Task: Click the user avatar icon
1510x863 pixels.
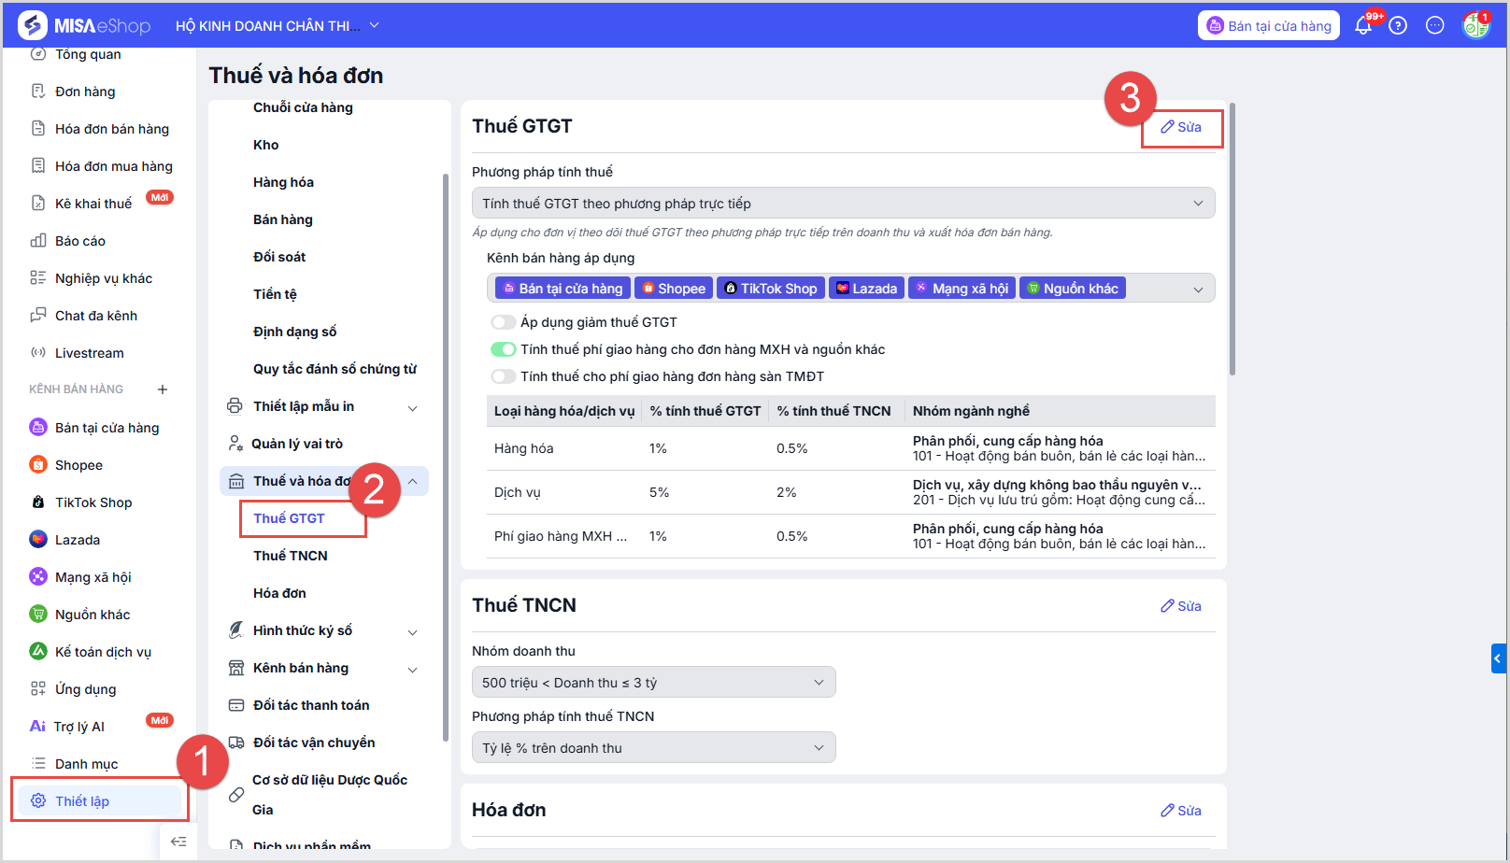Action: [1475, 26]
